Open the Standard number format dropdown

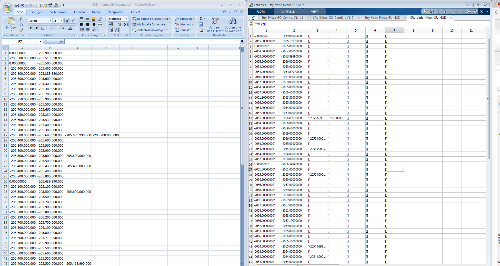[127, 19]
